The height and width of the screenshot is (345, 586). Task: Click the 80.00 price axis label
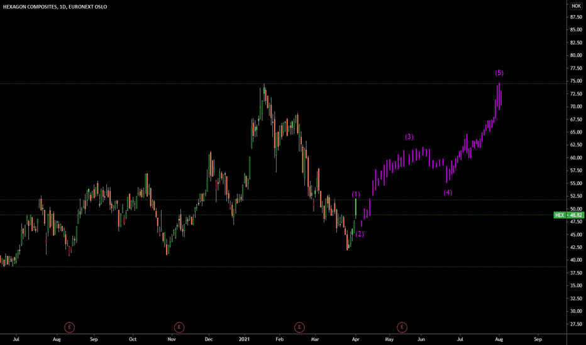(x=576, y=55)
